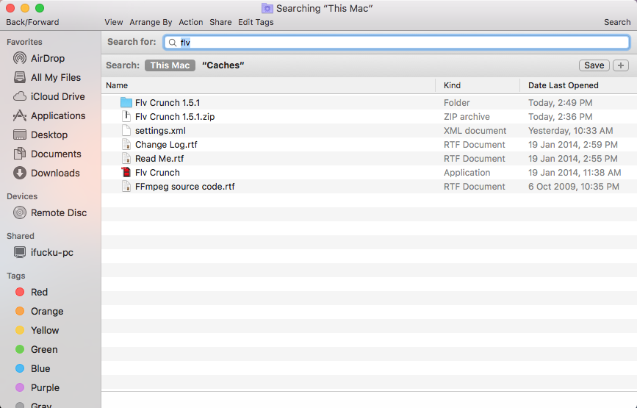This screenshot has height=408, width=637.
Task: Select the Flv Crunch application icon
Action: click(126, 173)
